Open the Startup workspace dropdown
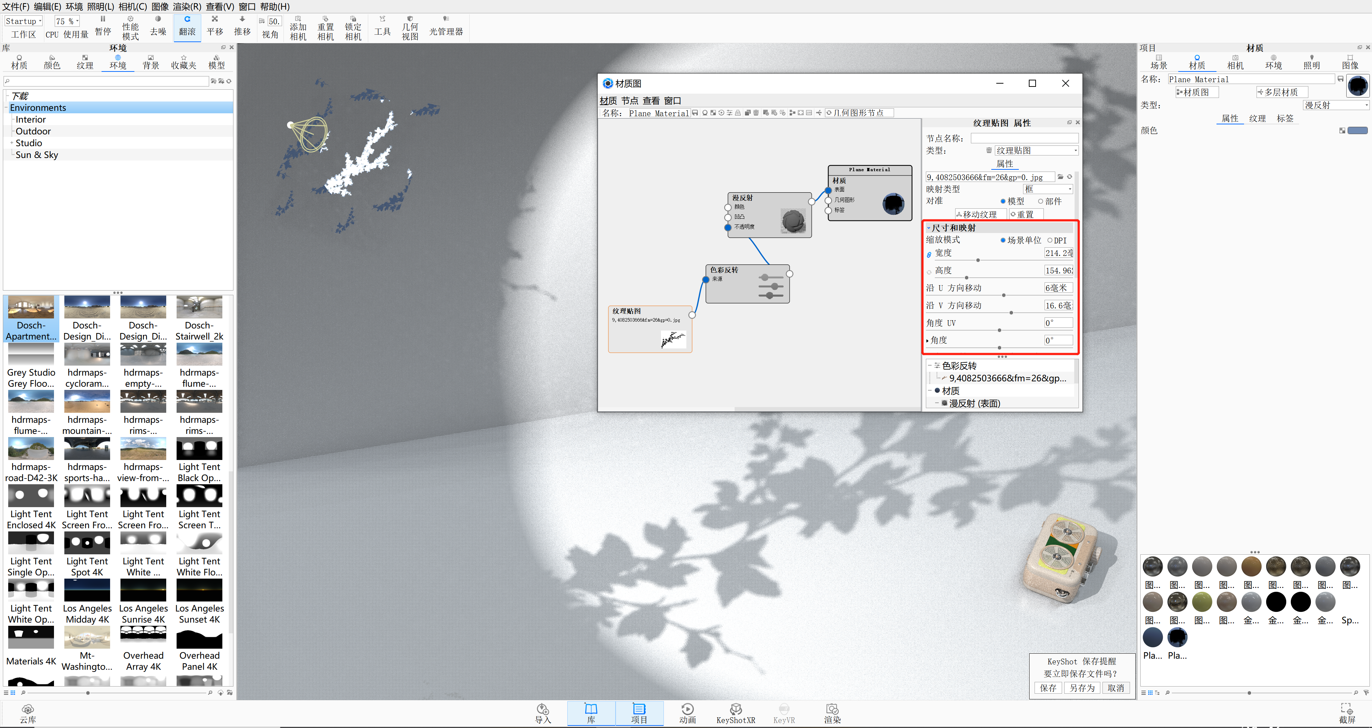Image resolution: width=1372 pixels, height=728 pixels. pos(24,21)
